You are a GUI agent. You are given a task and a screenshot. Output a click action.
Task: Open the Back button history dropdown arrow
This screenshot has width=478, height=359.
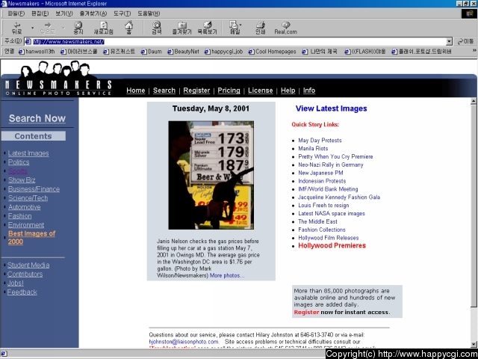coord(32,28)
